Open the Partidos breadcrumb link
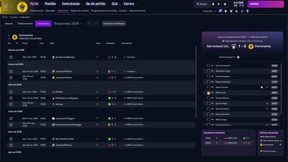The width and height of the screenshot is (288, 162). pos(14,17)
